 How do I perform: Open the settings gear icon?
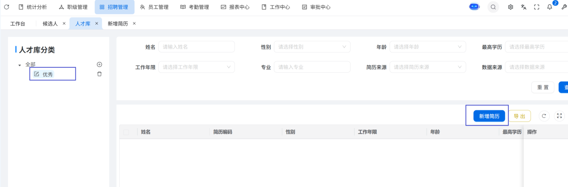click(510, 7)
